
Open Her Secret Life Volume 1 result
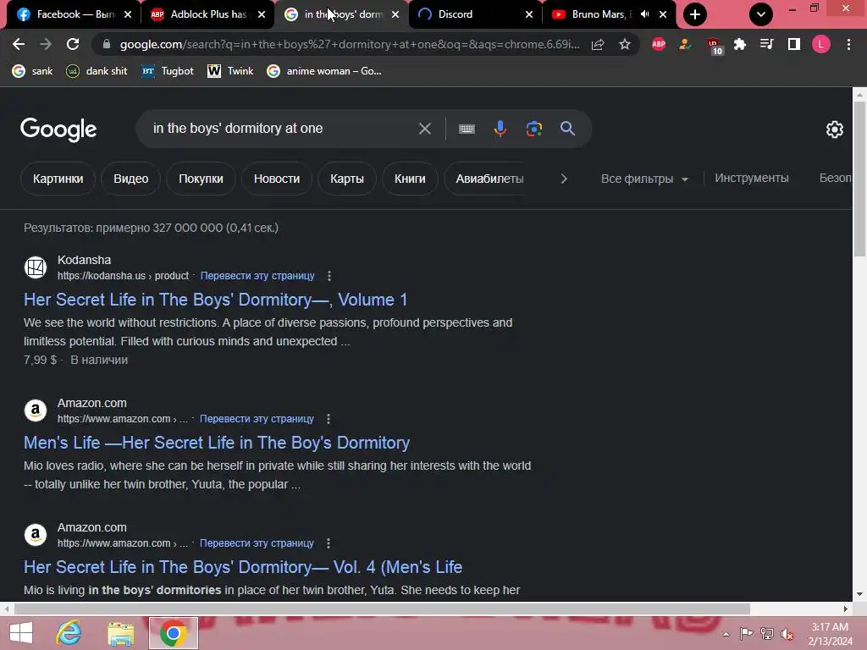point(215,300)
